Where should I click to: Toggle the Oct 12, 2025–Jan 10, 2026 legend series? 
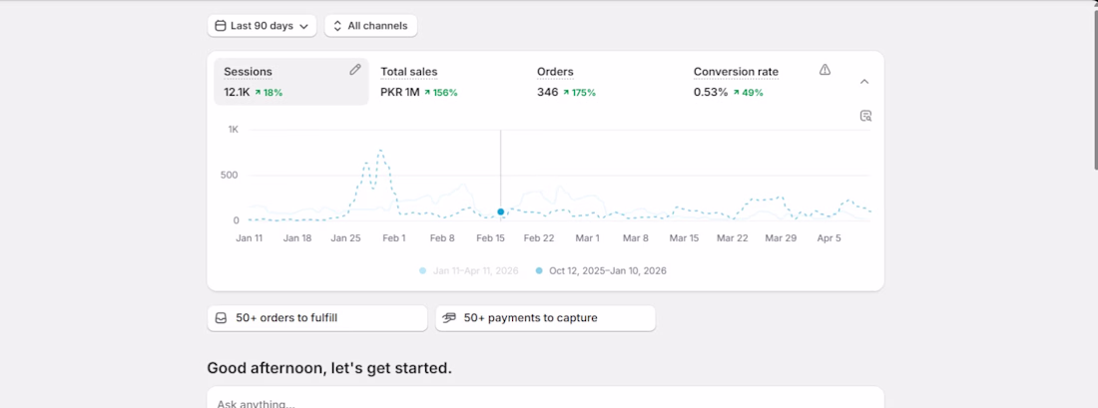(601, 270)
